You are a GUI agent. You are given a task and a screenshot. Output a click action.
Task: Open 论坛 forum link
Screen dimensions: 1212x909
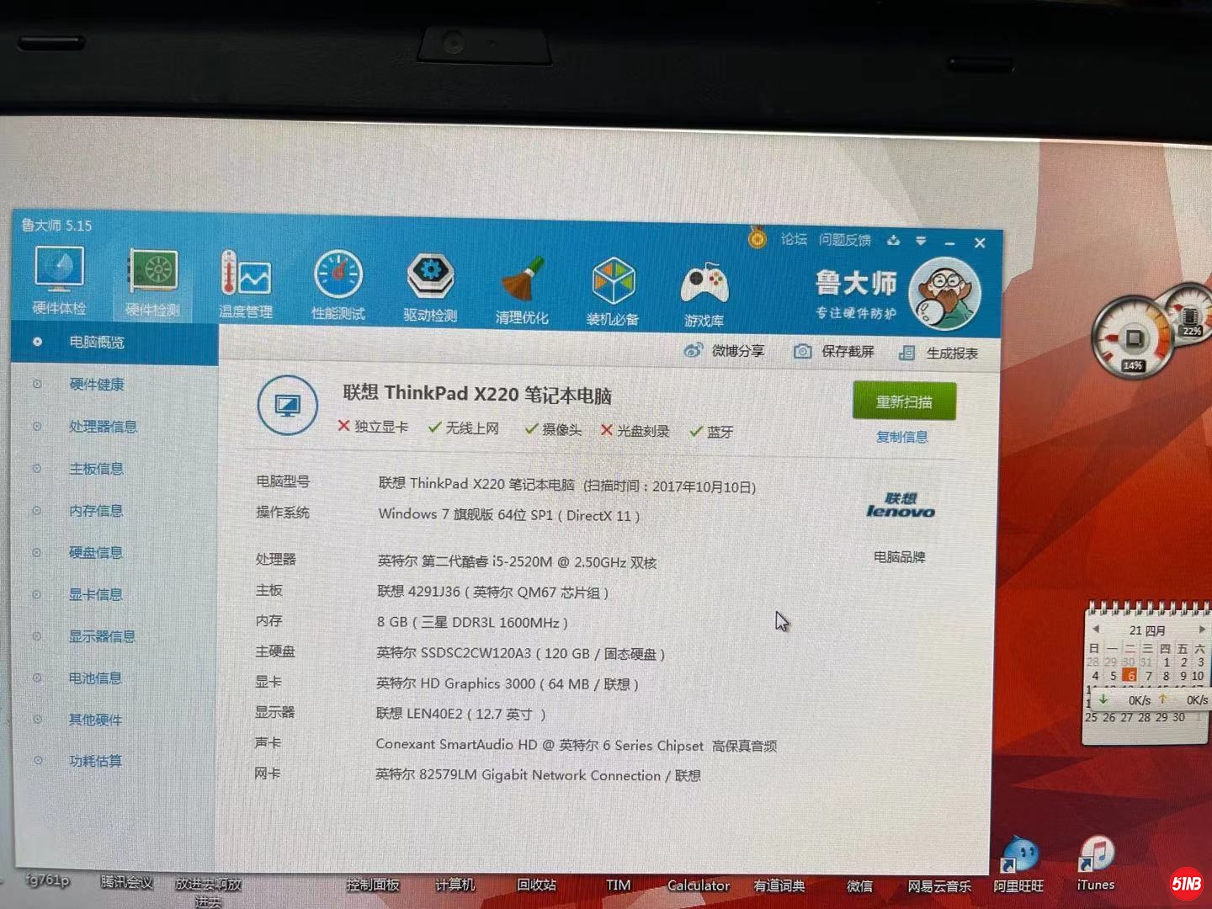[794, 239]
